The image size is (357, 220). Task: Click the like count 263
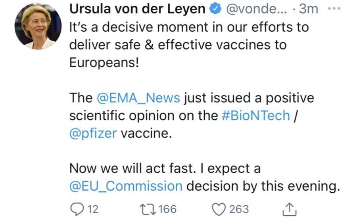(239, 209)
